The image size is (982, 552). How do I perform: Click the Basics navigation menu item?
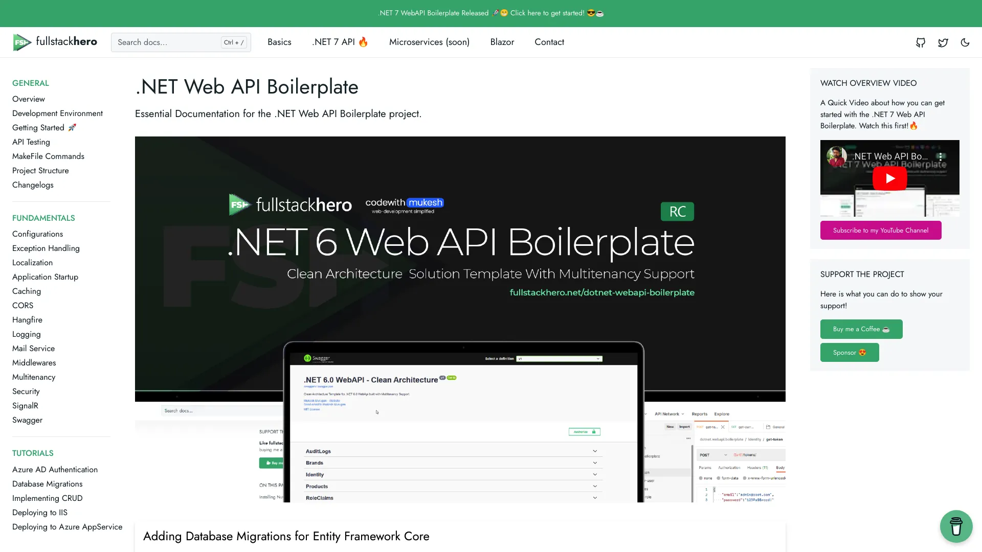[x=279, y=42]
